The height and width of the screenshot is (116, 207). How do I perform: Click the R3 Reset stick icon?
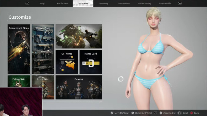pos(179,113)
